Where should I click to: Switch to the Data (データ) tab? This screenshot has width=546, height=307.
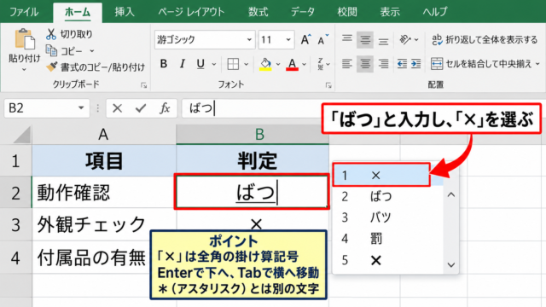303,12
